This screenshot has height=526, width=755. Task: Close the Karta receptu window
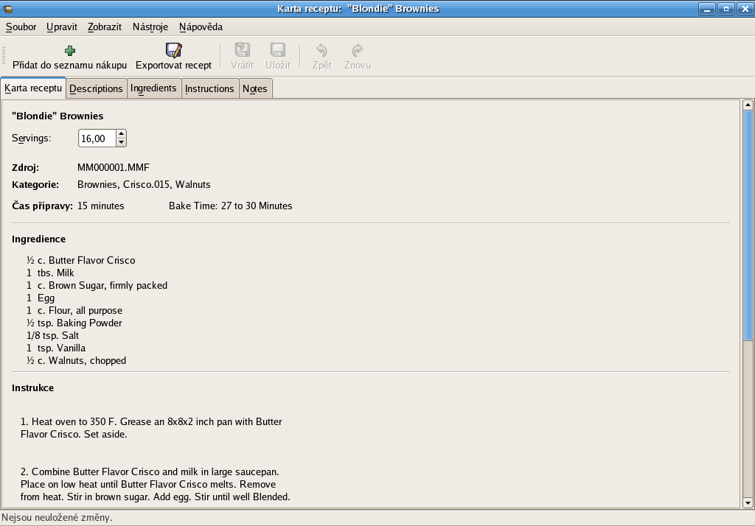745,9
